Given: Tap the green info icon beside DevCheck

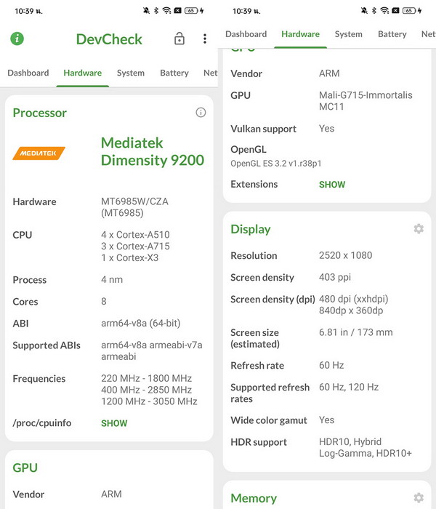Looking at the screenshot, I should click(17, 39).
